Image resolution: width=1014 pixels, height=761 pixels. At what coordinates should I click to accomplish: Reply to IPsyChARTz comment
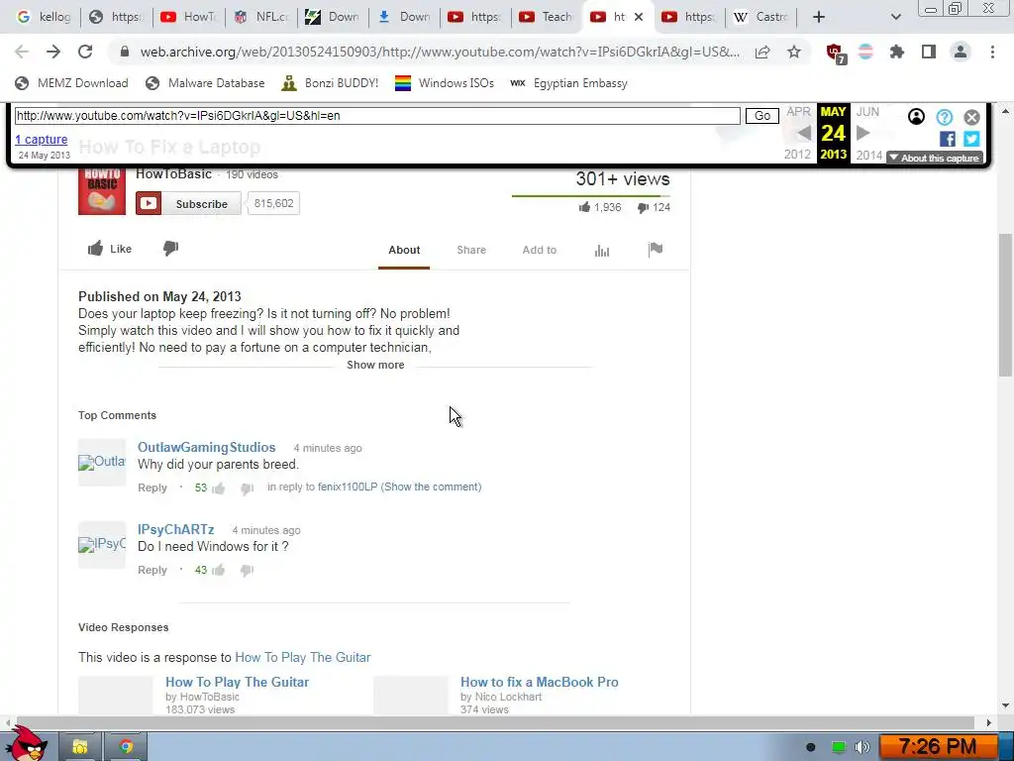152,570
